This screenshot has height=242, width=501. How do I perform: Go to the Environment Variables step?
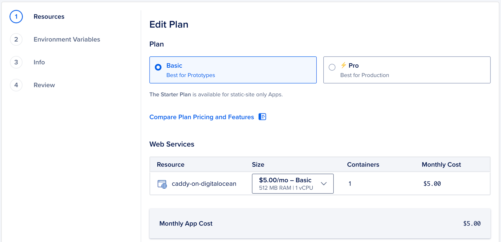pos(67,39)
